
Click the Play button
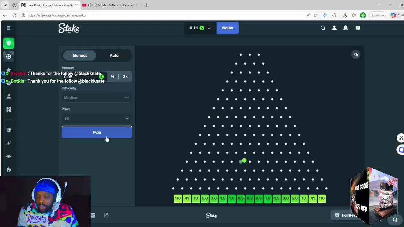tap(97, 132)
